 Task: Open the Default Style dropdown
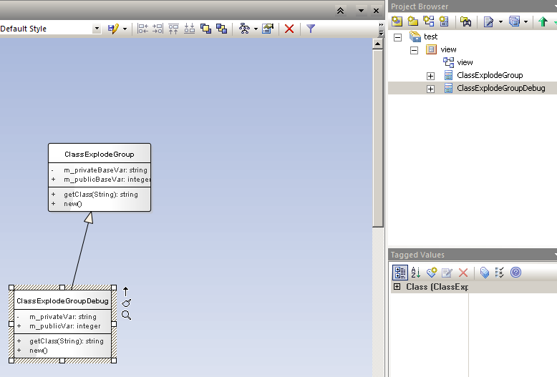pyautogui.click(x=97, y=29)
